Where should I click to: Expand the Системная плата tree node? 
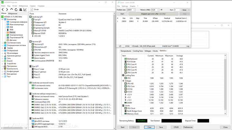tap(2, 43)
